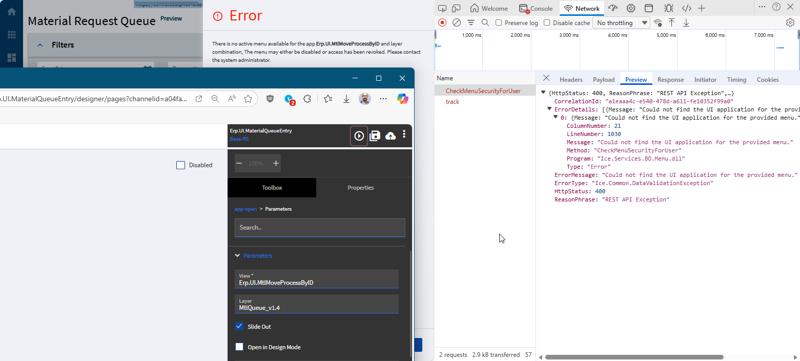Screen dimensions: 800x361
Task: Click the designer Preview play icon
Action: click(x=359, y=136)
